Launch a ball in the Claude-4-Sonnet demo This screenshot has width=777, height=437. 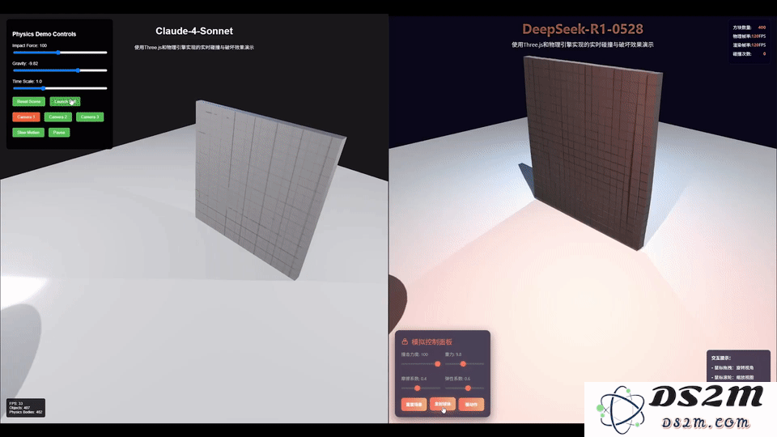pos(65,102)
